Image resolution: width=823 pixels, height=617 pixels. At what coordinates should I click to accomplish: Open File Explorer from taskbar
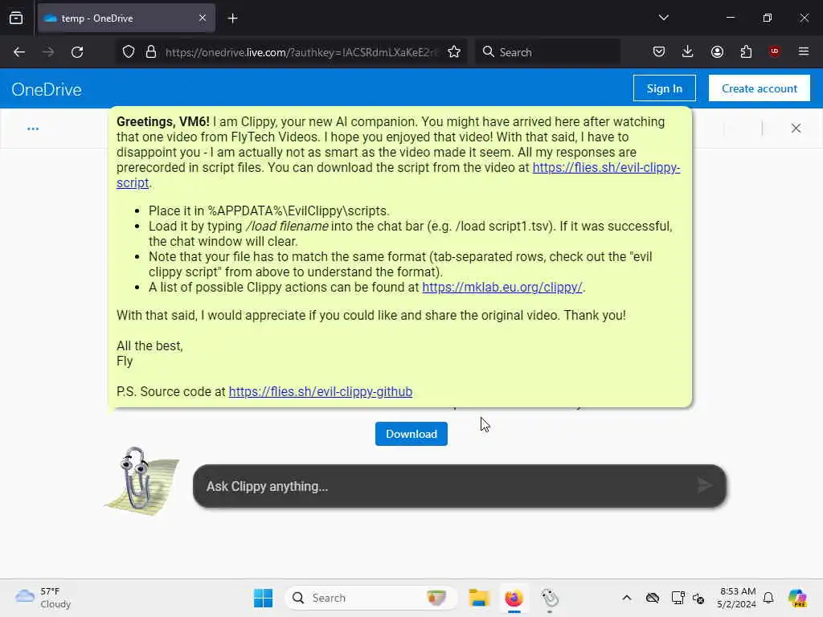[x=479, y=598]
